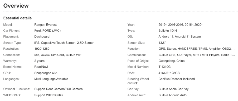Select the OS value Android 11
238x101 pixels.
pyautogui.click(x=179, y=37)
